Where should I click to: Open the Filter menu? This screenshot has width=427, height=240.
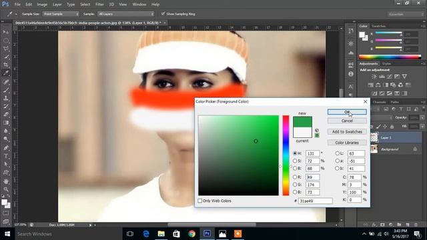pos(99,5)
